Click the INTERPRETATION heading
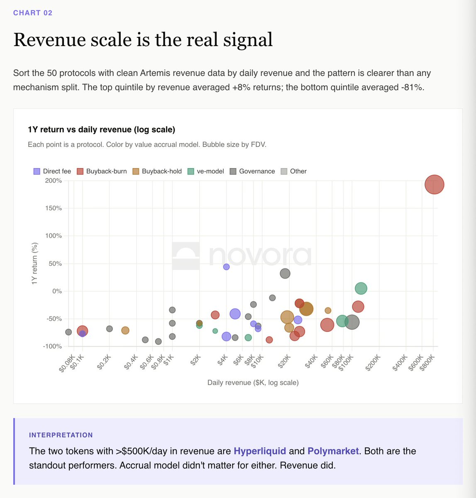Viewport: 476px width, 498px height. 61,435
